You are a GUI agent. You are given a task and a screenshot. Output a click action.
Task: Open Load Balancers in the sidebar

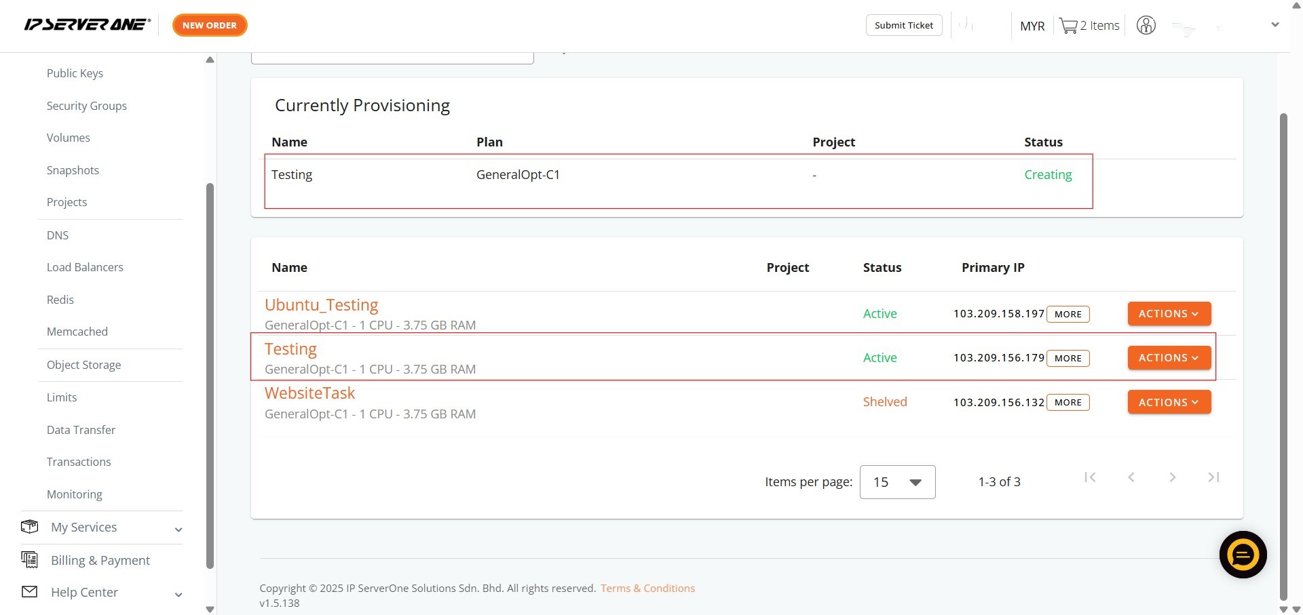click(x=85, y=267)
